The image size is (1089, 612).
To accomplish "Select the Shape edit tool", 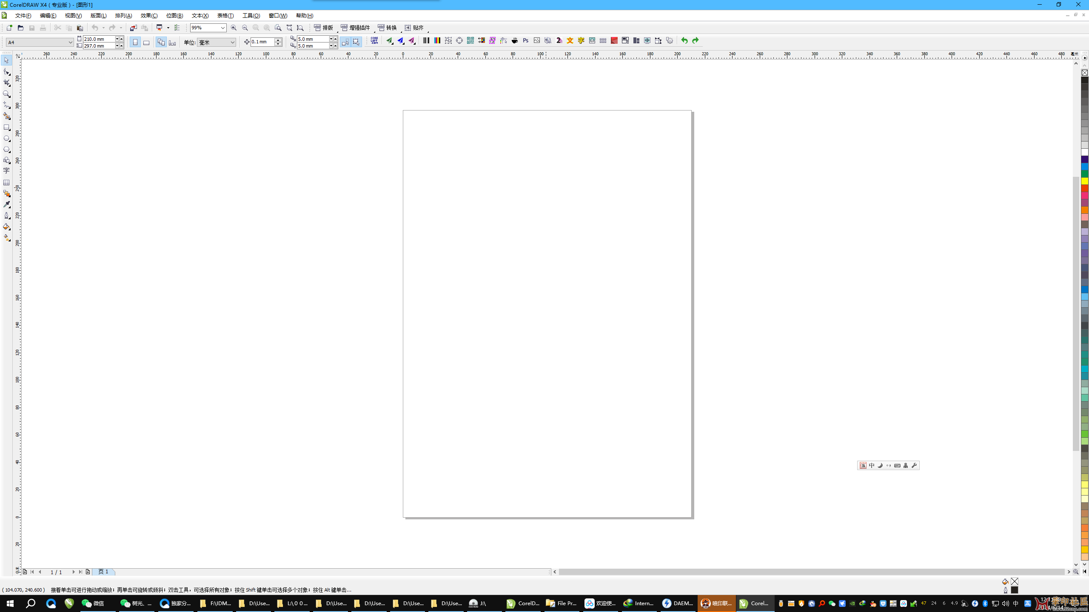I will point(6,72).
